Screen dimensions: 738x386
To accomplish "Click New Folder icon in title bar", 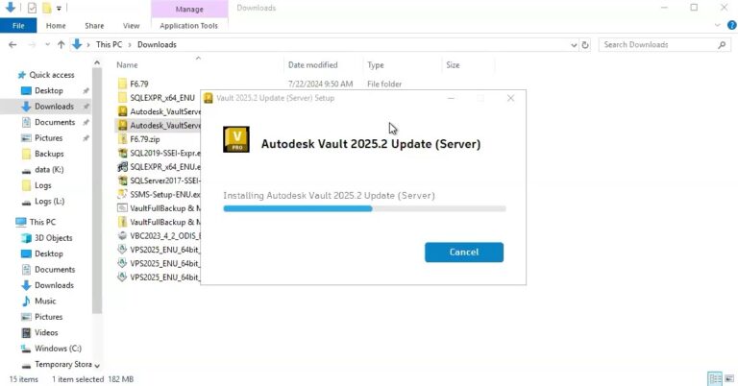I will (x=46, y=8).
